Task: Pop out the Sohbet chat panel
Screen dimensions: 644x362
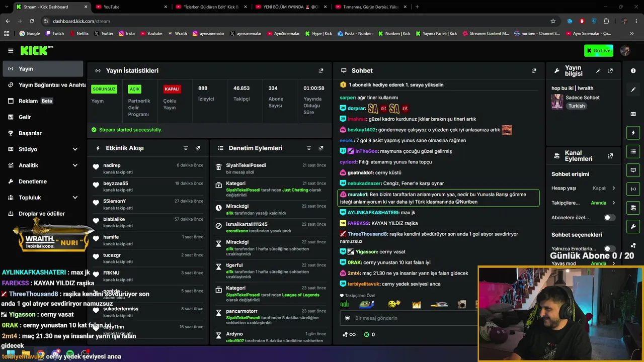Action: (x=534, y=71)
